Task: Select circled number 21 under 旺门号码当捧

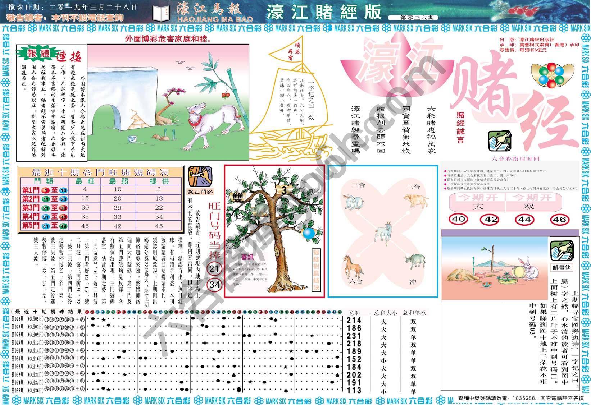Action: tap(214, 269)
